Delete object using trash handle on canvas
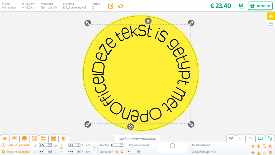The image size is (275, 155). pos(148,21)
